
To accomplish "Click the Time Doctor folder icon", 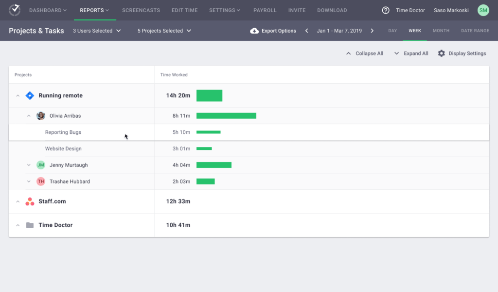I will [x=30, y=225].
